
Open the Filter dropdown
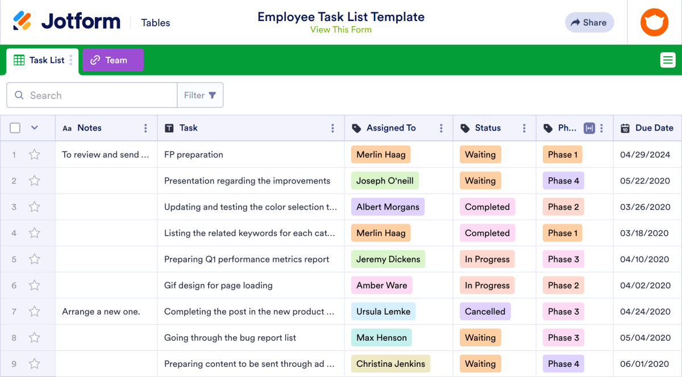(200, 95)
